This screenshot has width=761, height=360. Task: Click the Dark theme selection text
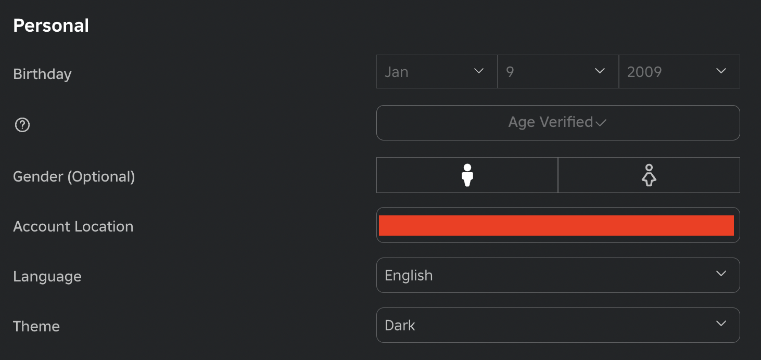coord(400,325)
